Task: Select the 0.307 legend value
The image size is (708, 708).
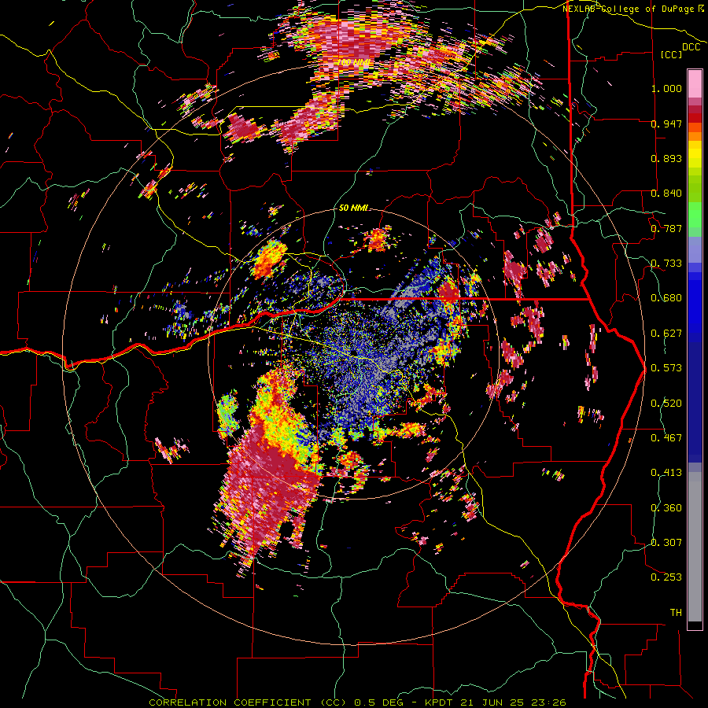Action: pos(666,543)
